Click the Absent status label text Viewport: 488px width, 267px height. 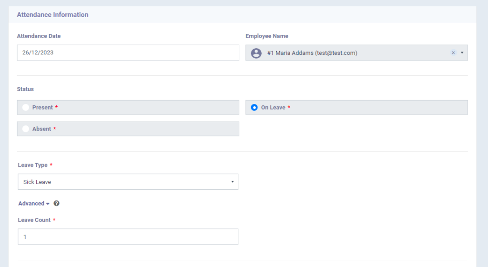click(41, 129)
